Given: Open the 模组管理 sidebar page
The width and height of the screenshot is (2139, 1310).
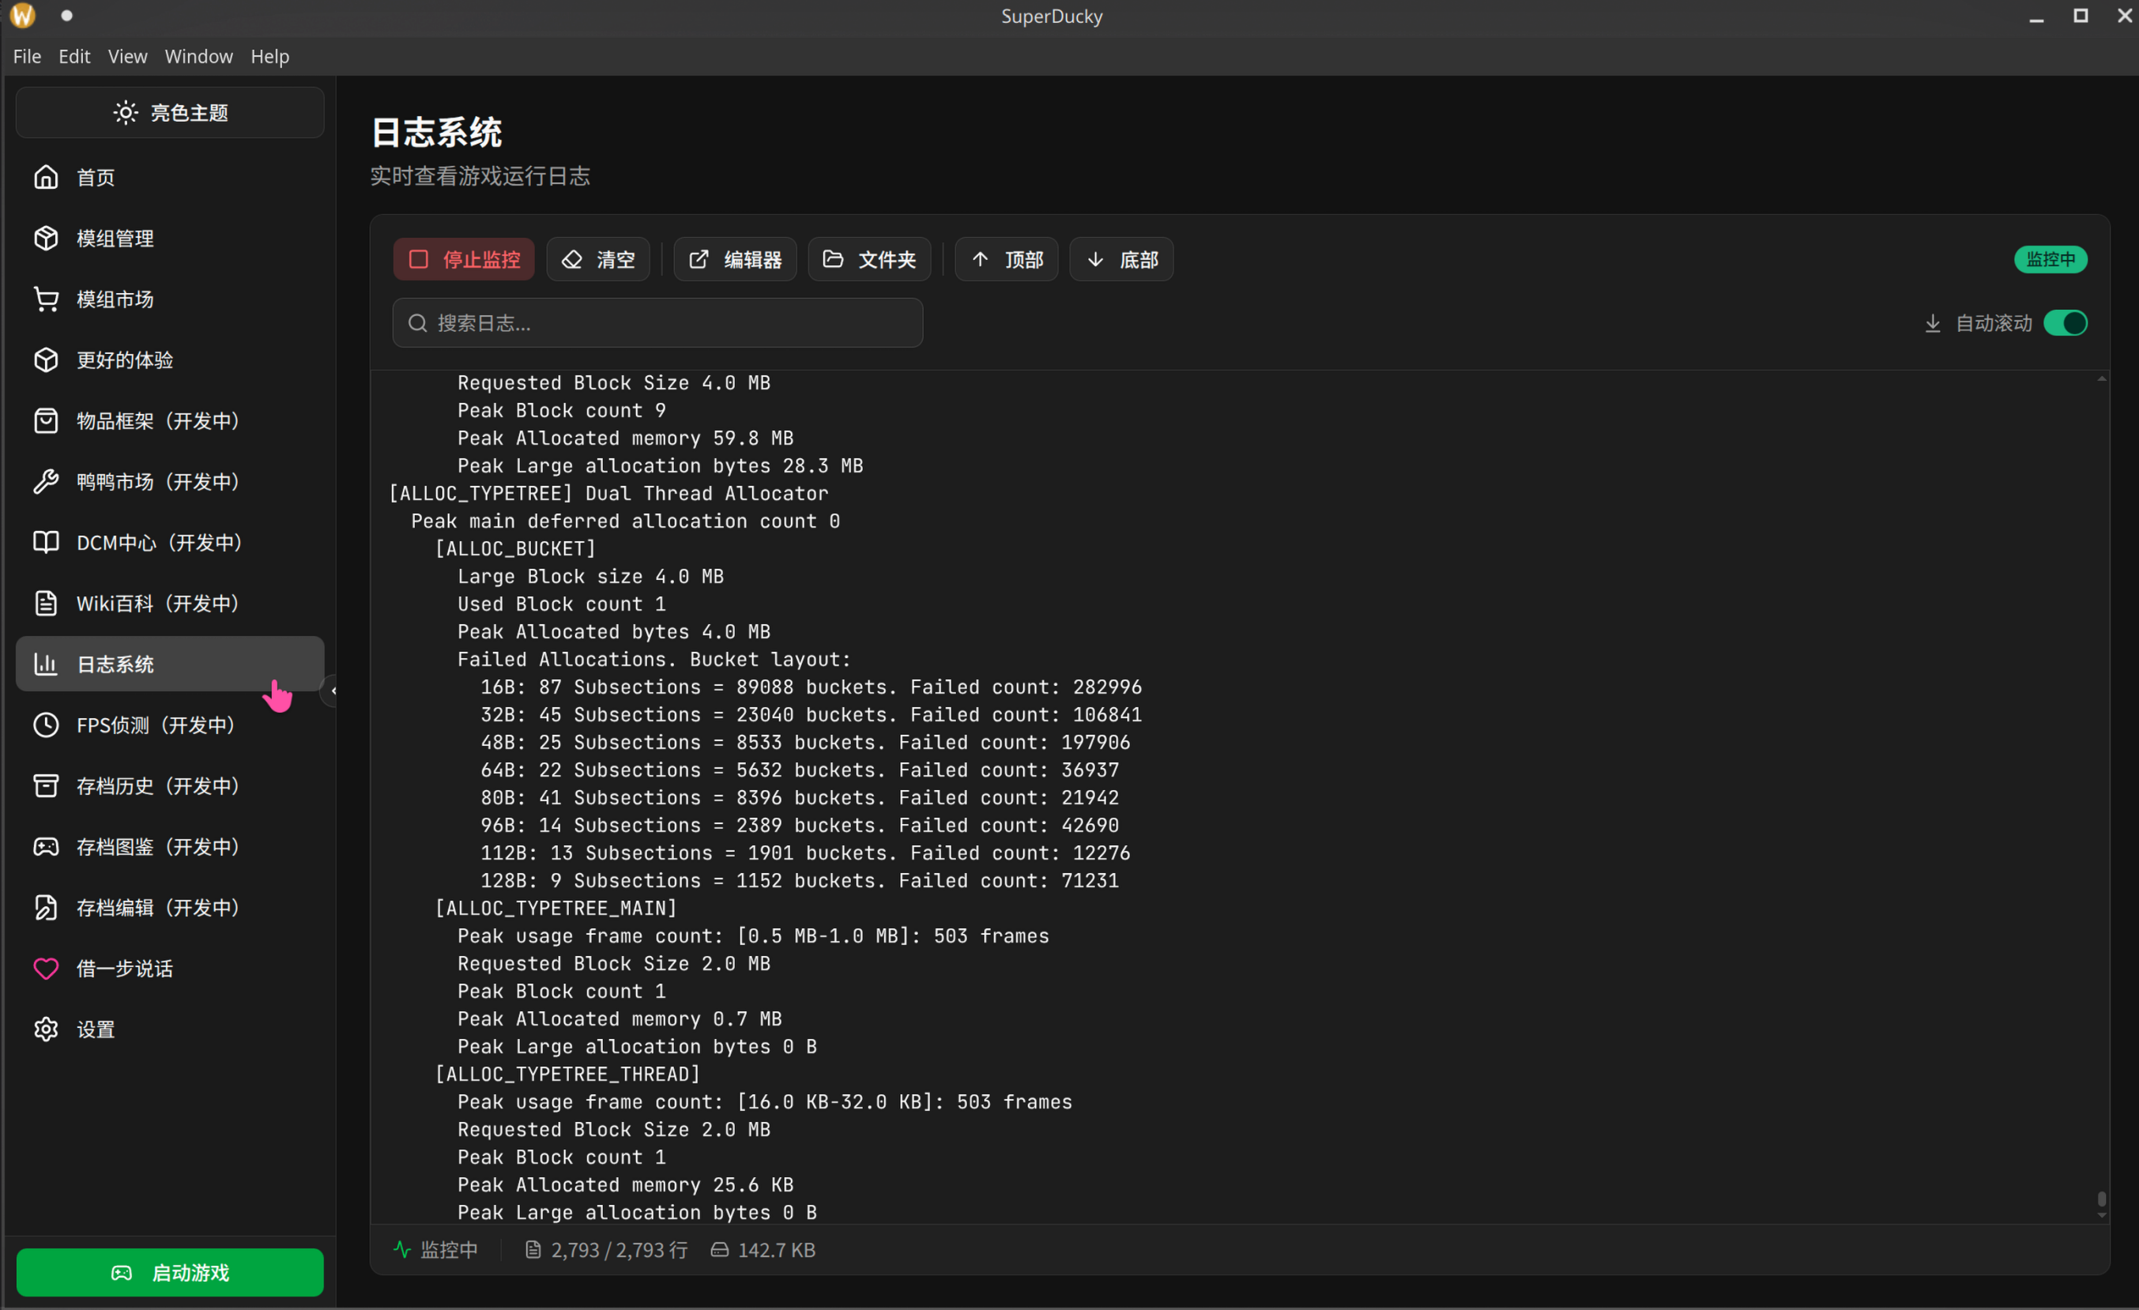Looking at the screenshot, I should click(x=114, y=239).
